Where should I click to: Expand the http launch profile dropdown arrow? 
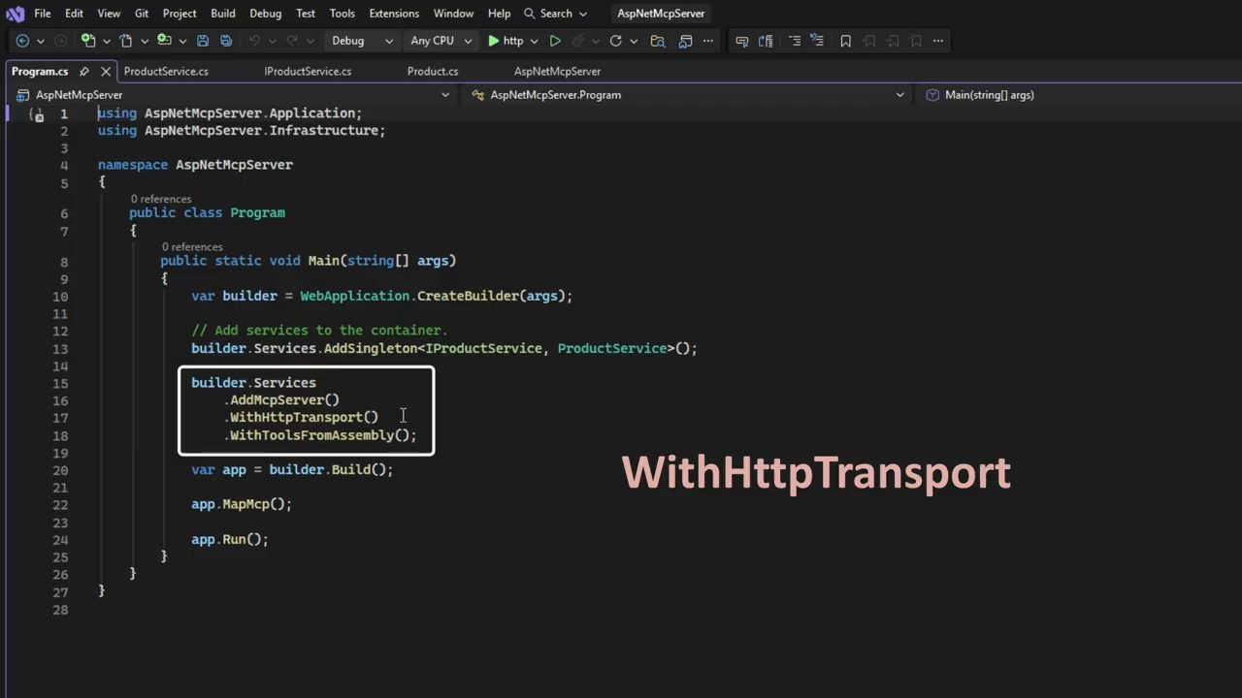click(534, 41)
